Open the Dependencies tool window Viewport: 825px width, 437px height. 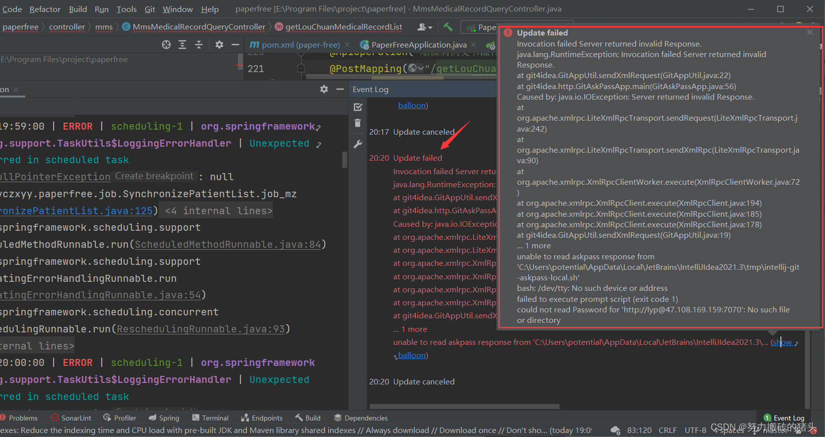[x=361, y=418]
